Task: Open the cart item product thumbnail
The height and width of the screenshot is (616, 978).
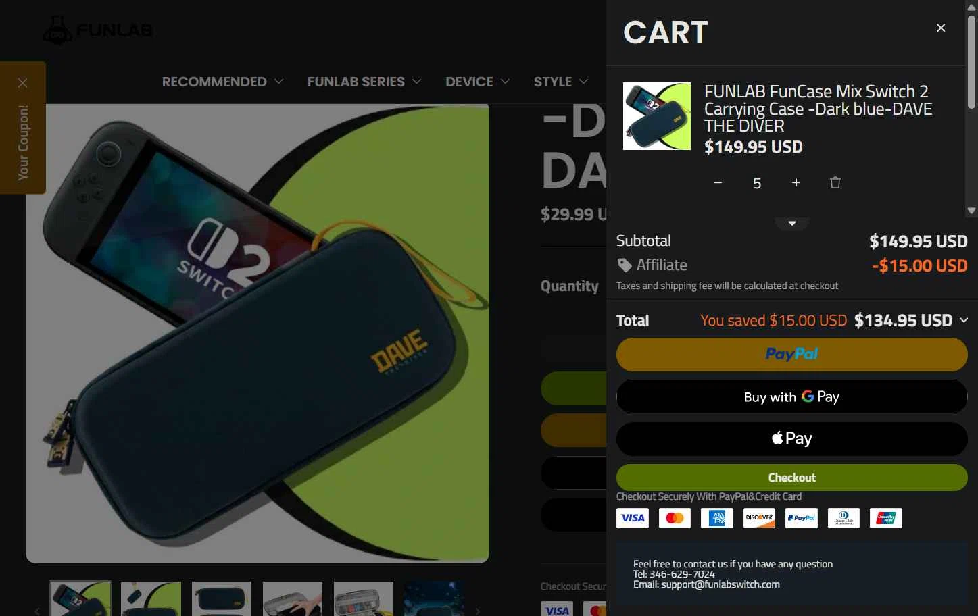Action: click(x=657, y=116)
